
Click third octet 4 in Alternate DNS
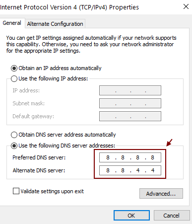pyautogui.click(x=138, y=170)
